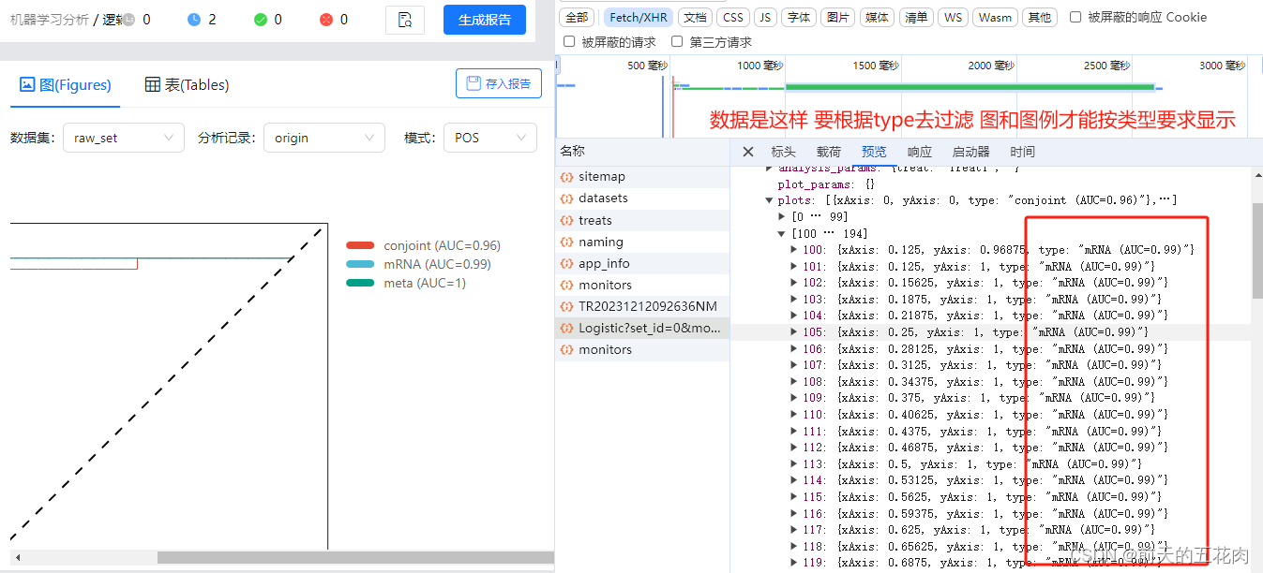Viewport: 1263px width, 573px height.
Task: Click the 生成报告 button
Action: point(484,19)
